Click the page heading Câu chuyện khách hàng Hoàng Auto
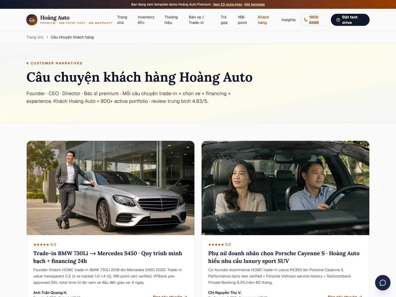 (139, 77)
